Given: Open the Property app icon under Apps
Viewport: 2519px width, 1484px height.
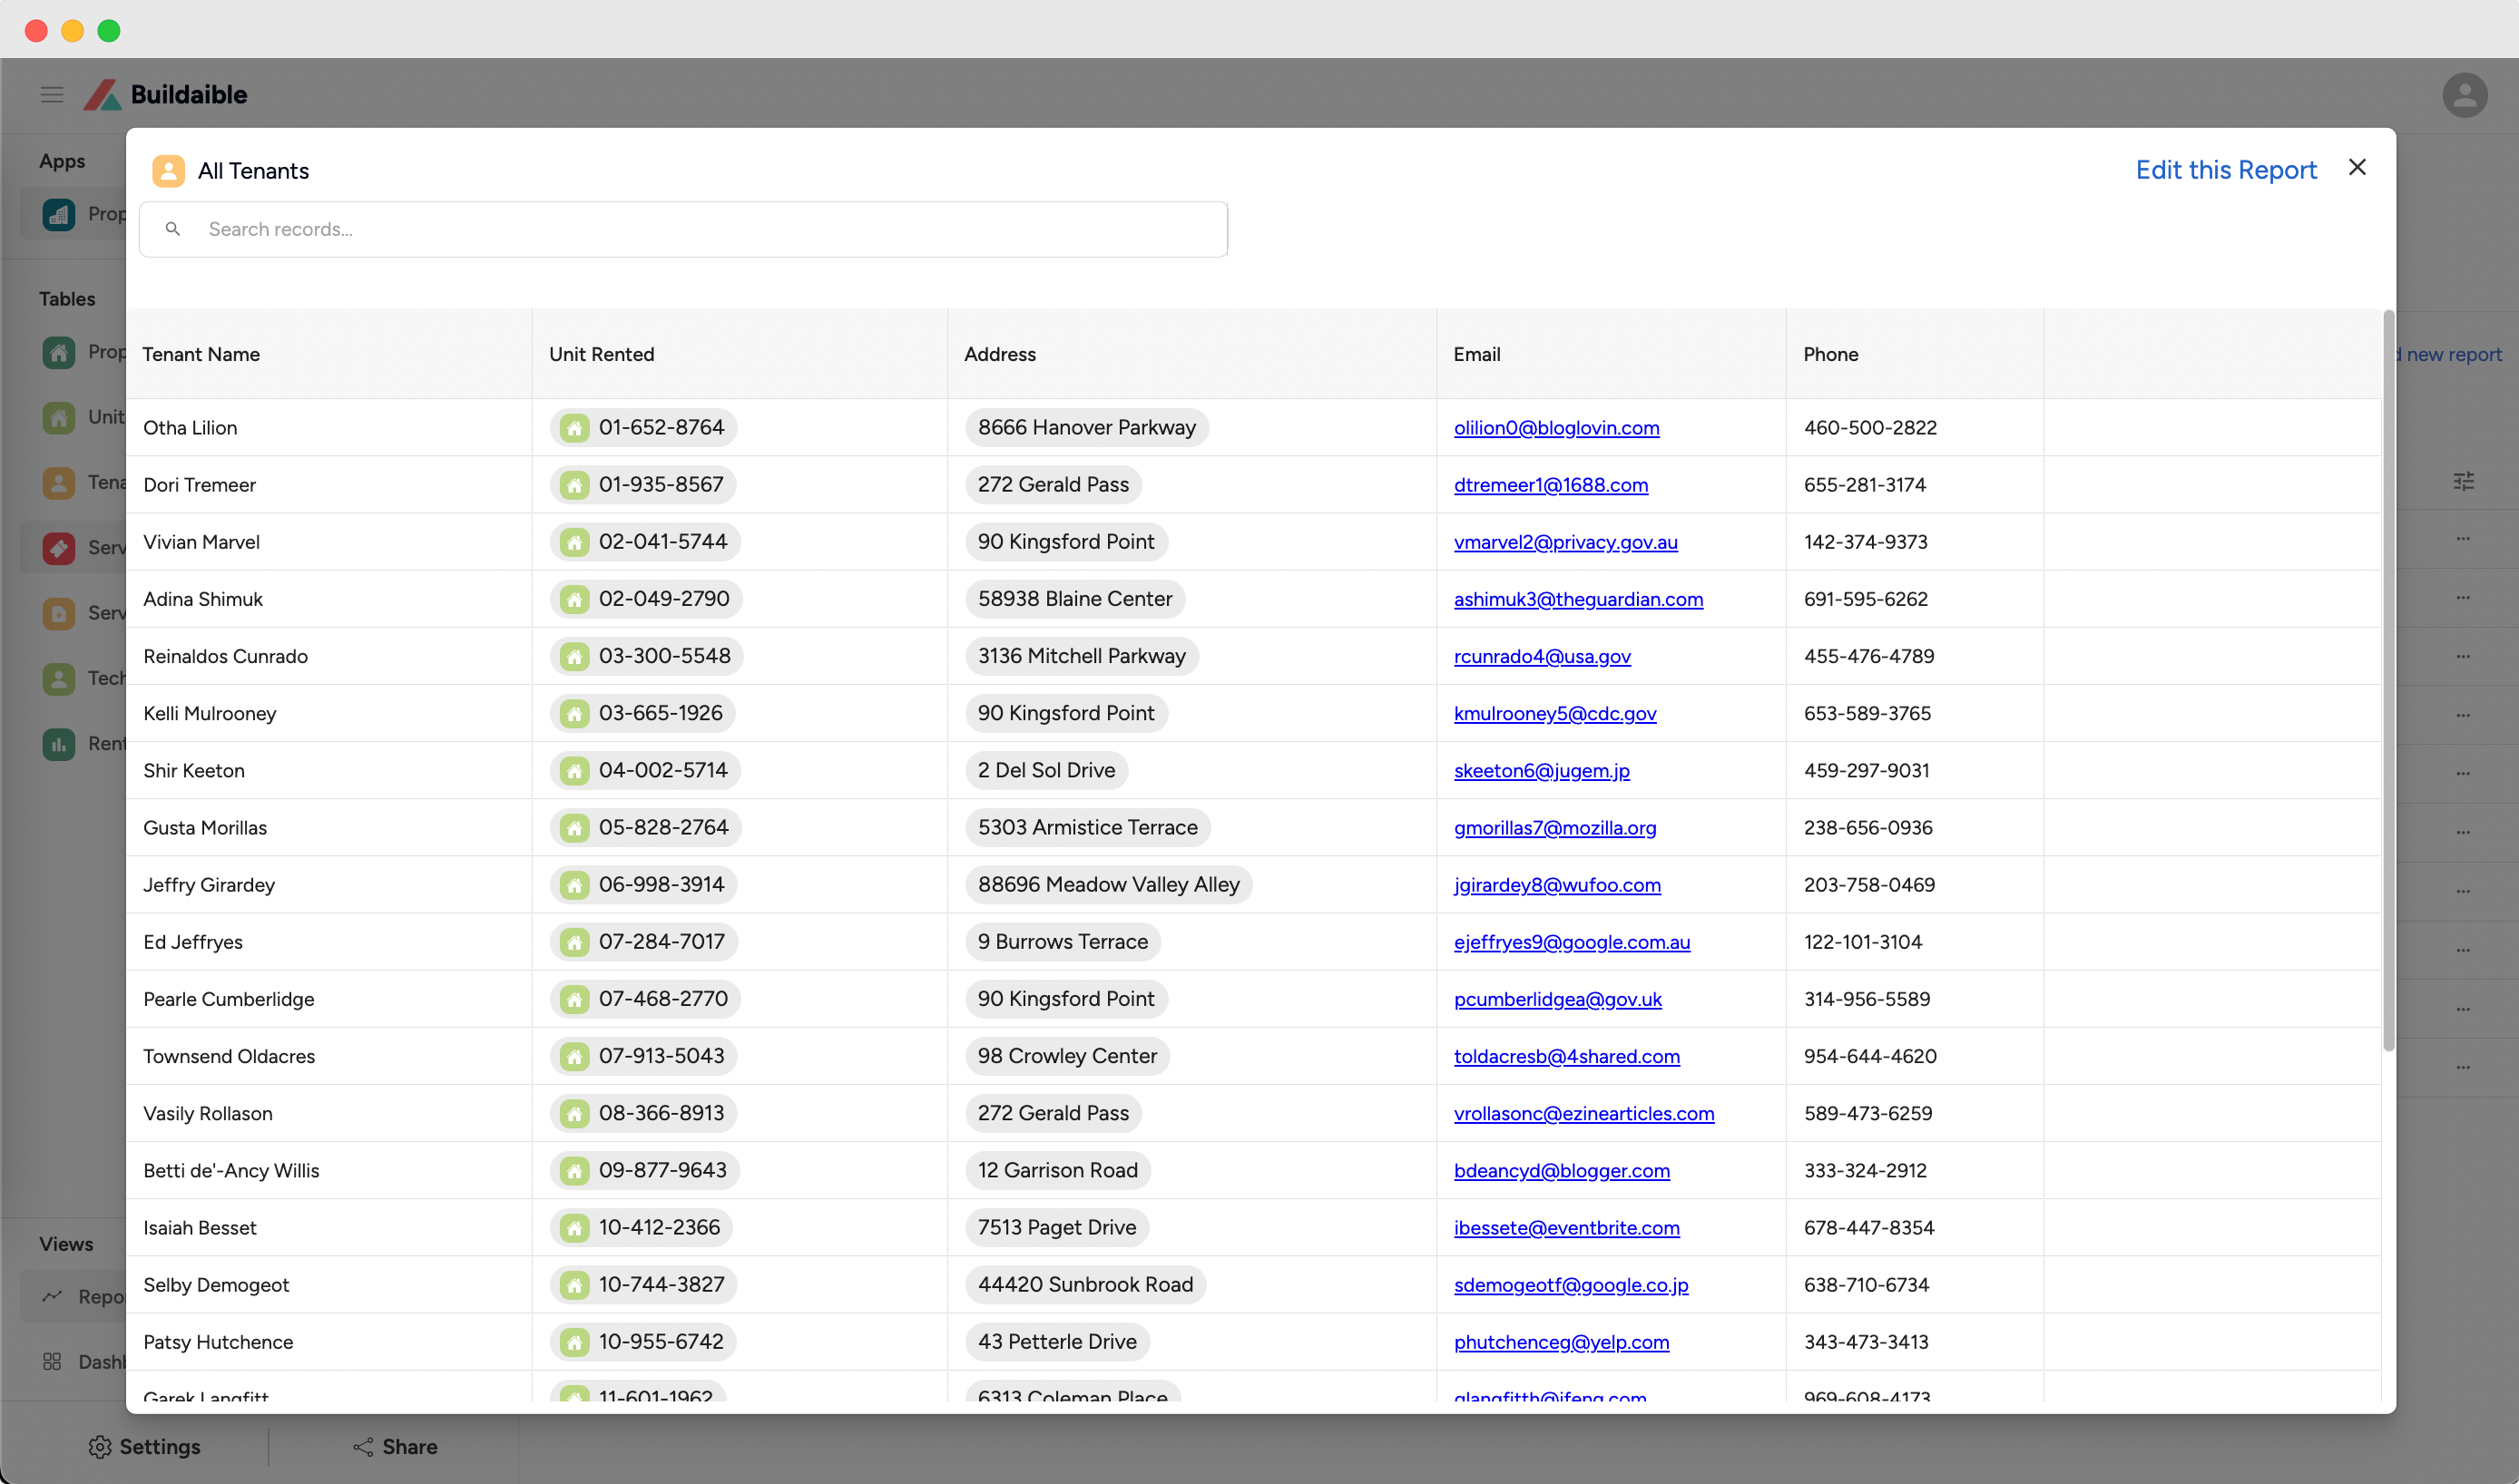Looking at the screenshot, I should [59, 214].
